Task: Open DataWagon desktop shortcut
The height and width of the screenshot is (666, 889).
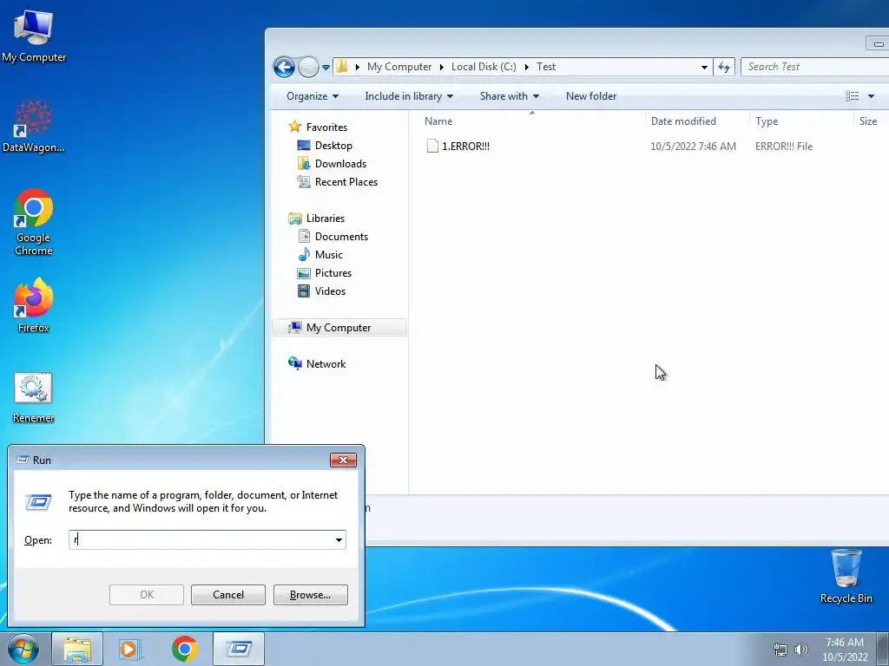Action: coord(34,126)
